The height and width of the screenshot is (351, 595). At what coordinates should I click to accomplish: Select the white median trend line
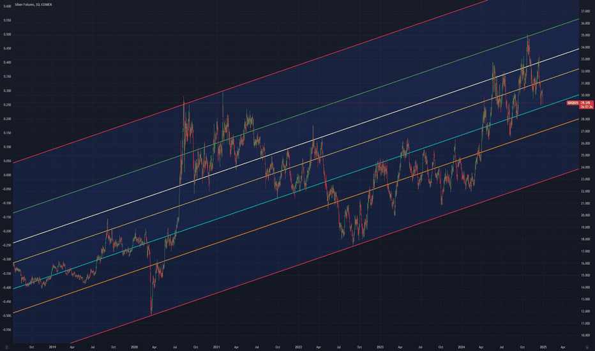pyautogui.click(x=296, y=146)
